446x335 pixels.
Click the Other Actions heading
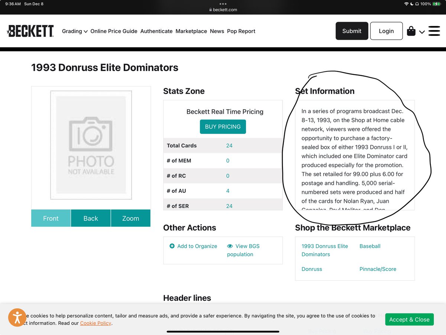[190, 228]
